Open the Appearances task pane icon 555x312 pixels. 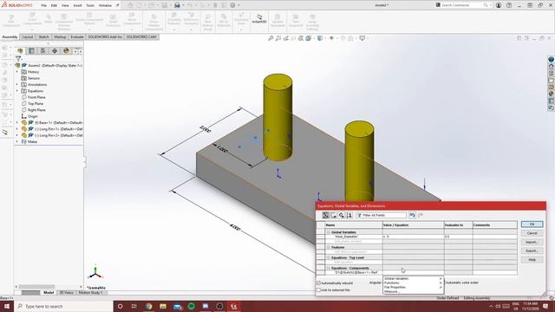pos(552,94)
